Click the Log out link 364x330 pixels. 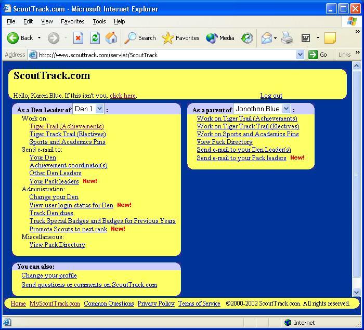(271, 96)
